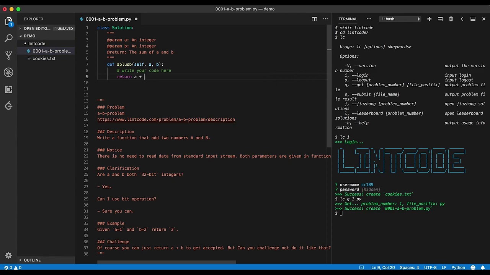This screenshot has height=275, width=490.
Task: Create a new terminal with plus icon
Action: (429, 19)
